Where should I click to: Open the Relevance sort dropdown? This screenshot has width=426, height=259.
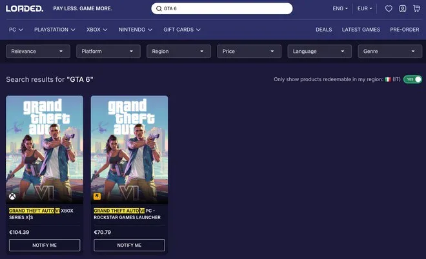[38, 52]
